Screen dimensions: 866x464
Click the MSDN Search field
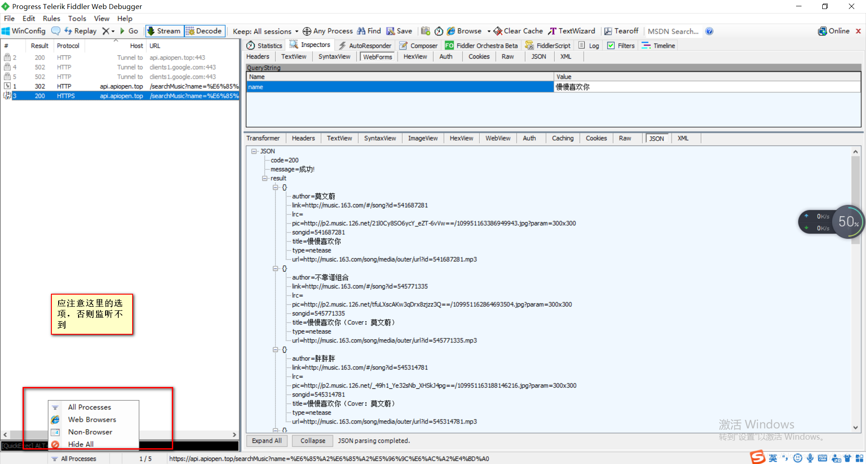(673, 31)
